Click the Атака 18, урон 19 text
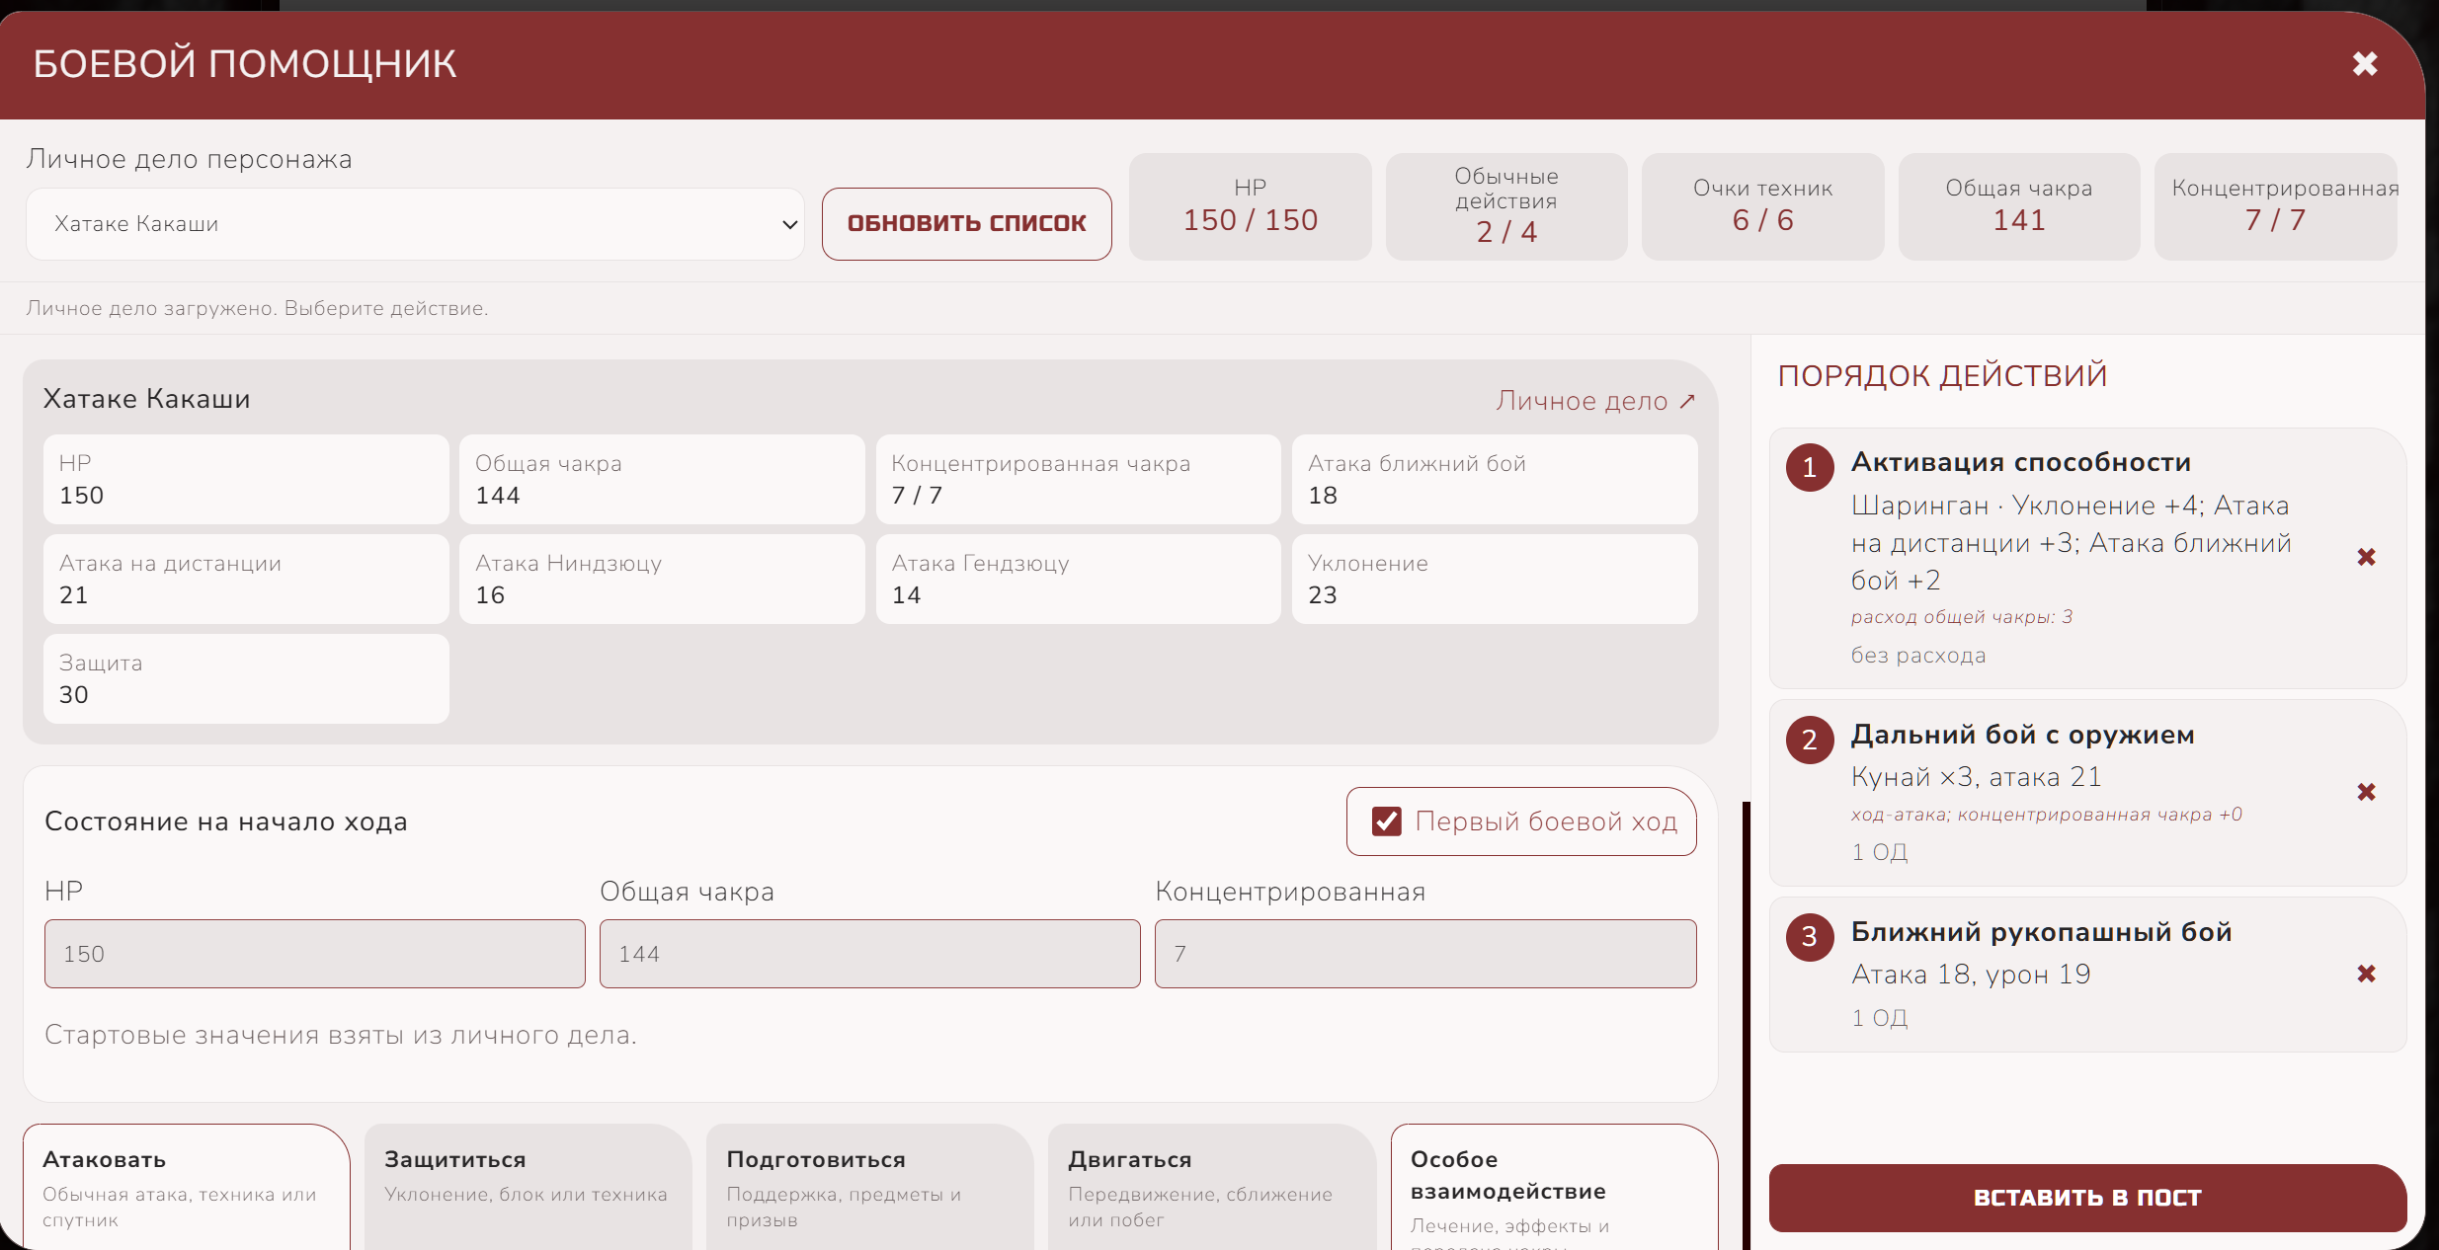Screen dimensions: 2439x1250 (x=1971, y=975)
